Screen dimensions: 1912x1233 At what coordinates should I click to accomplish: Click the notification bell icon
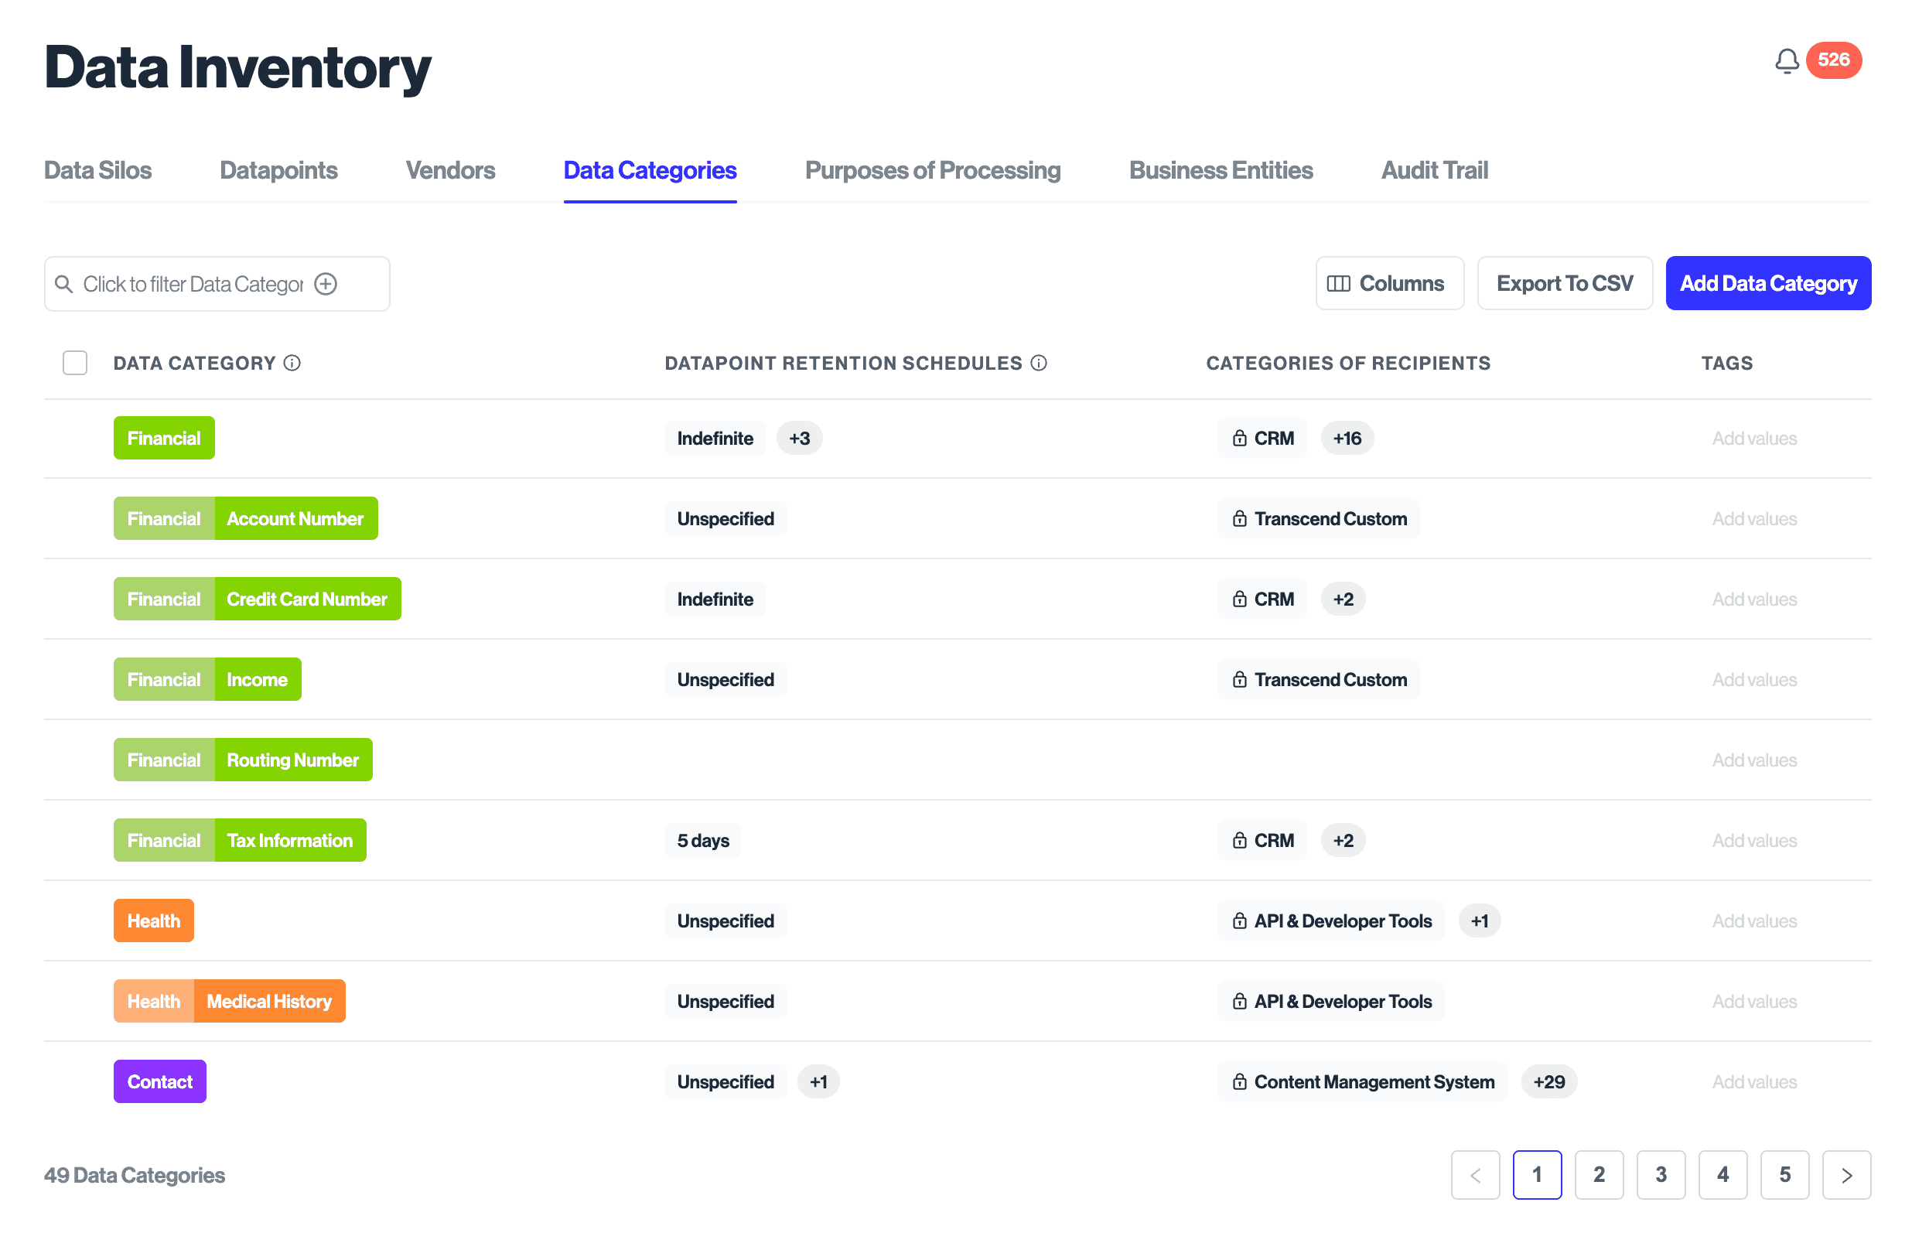[x=1786, y=61]
